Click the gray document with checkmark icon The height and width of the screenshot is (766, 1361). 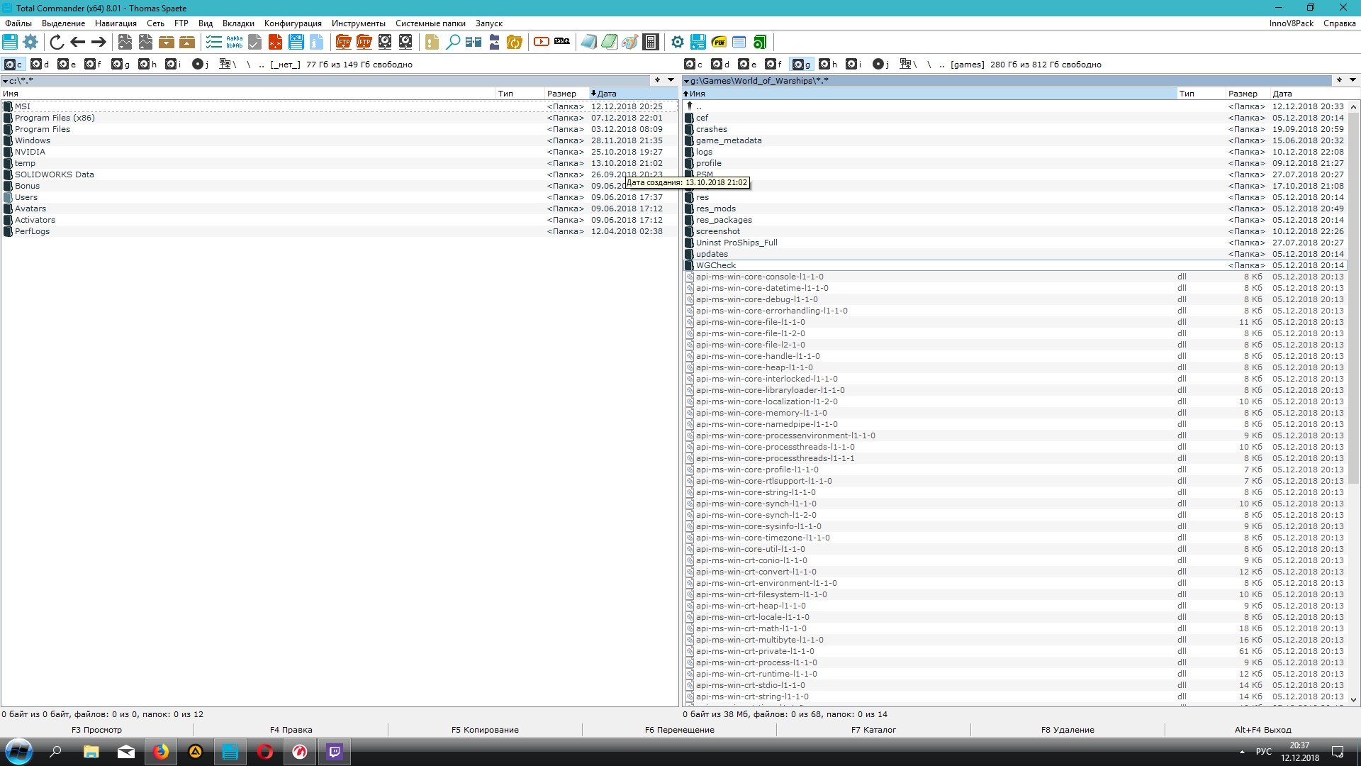[x=254, y=42]
